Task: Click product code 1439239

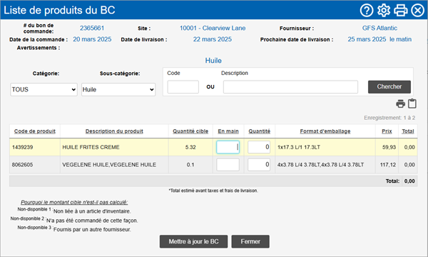Action: point(22,147)
